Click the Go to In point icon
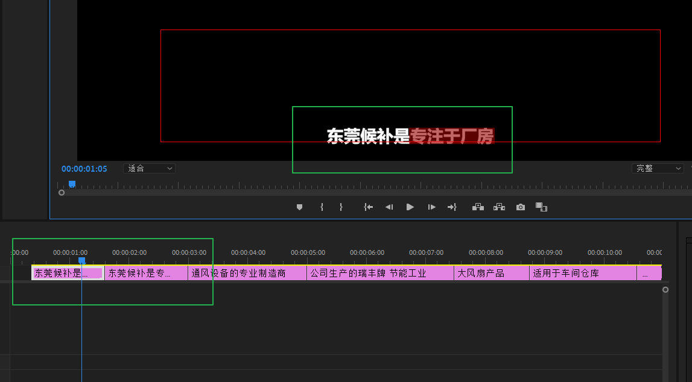Viewport: 692px width, 382px height. [368, 207]
